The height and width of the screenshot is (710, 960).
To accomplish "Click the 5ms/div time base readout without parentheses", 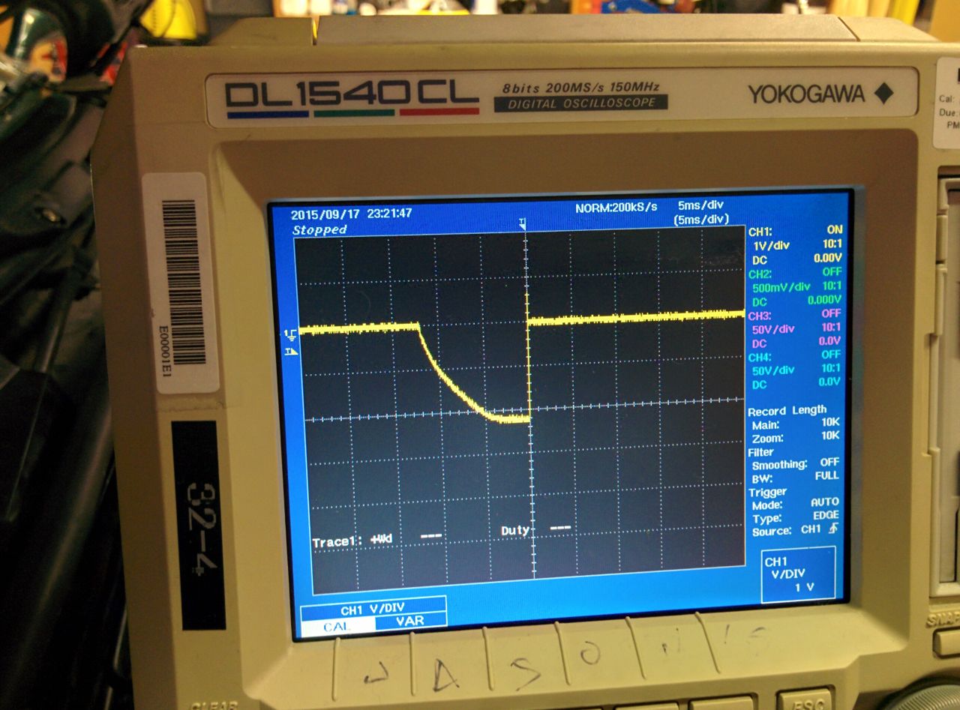I will (x=700, y=205).
